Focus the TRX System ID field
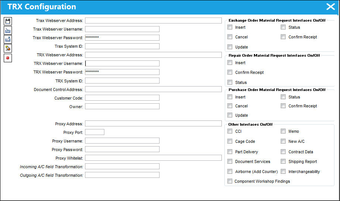The height and width of the screenshot is (201, 340). click(122, 81)
